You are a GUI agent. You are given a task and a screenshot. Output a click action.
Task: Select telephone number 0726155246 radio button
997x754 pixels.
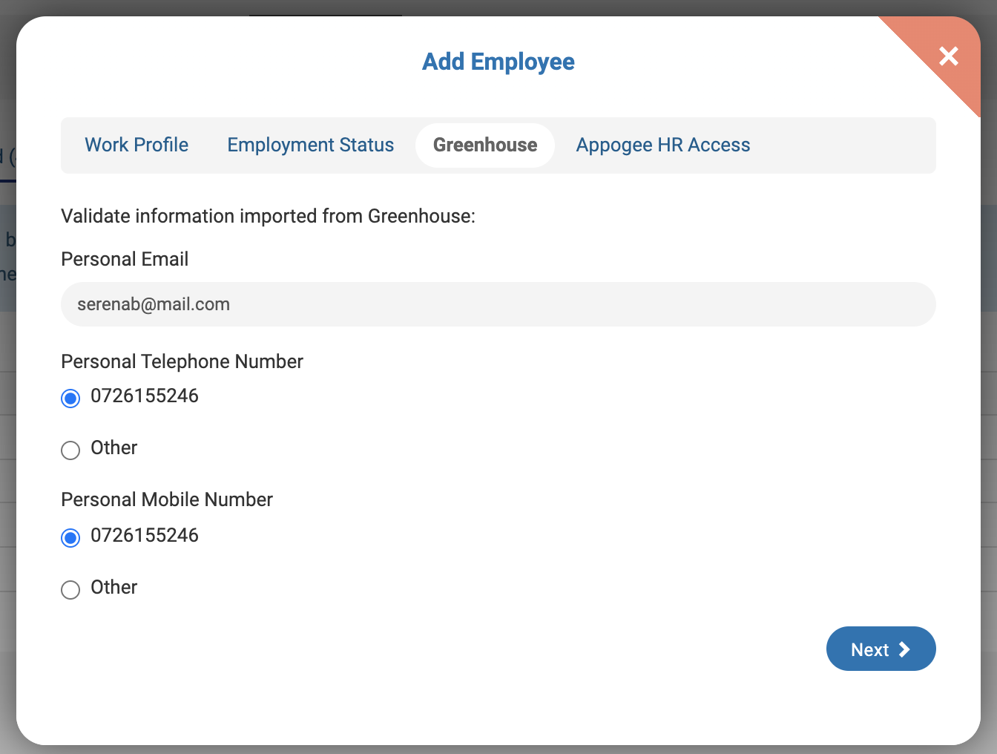tap(70, 399)
